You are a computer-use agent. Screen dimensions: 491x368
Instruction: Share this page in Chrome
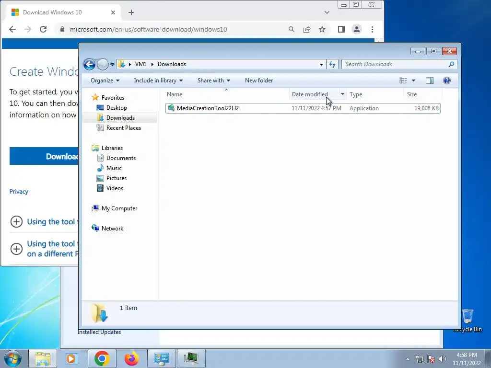click(307, 29)
